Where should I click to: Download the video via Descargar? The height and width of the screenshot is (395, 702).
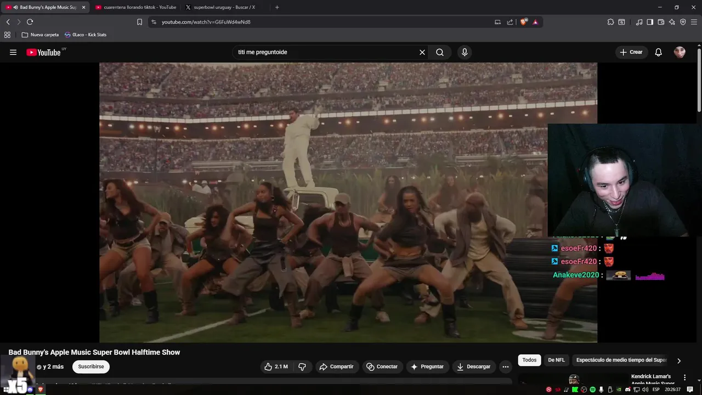pyautogui.click(x=474, y=366)
